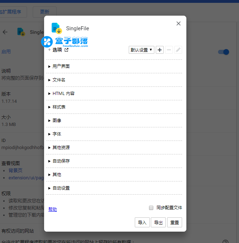Viewport: 239px width, 243px height.
Task: Expand the 自动保存 section
Action: (x=114, y=161)
